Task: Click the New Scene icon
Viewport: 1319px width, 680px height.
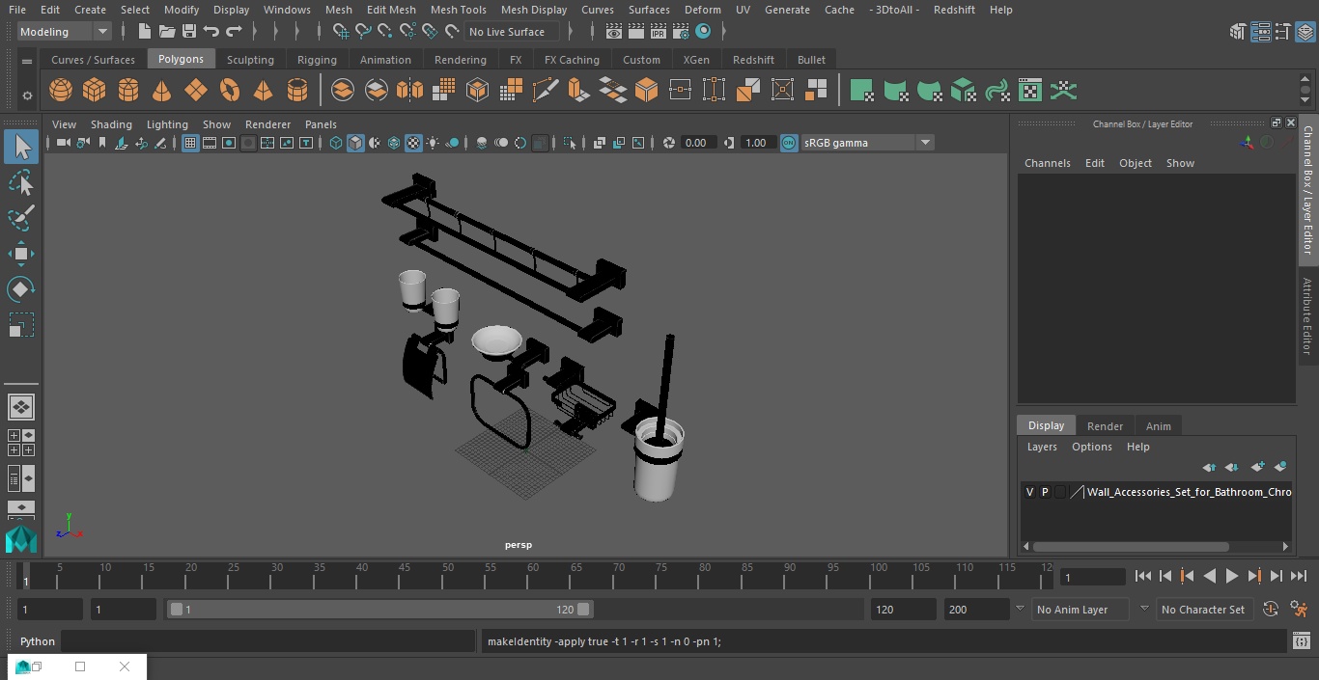Action: [144, 32]
